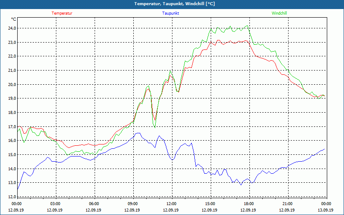Click the 13.09.19 date label
This screenshot has width=344, height=215.
[x=326, y=210]
